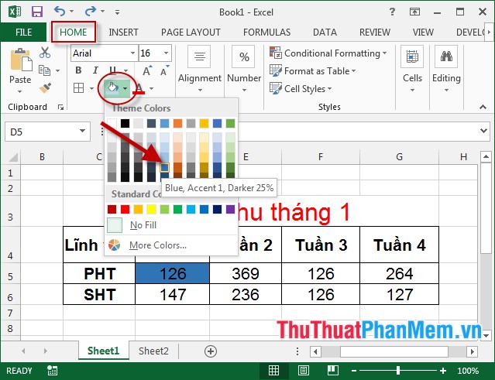Image resolution: width=495 pixels, height=380 pixels.
Task: Collapse the ribbon with arrow
Action: [483, 108]
